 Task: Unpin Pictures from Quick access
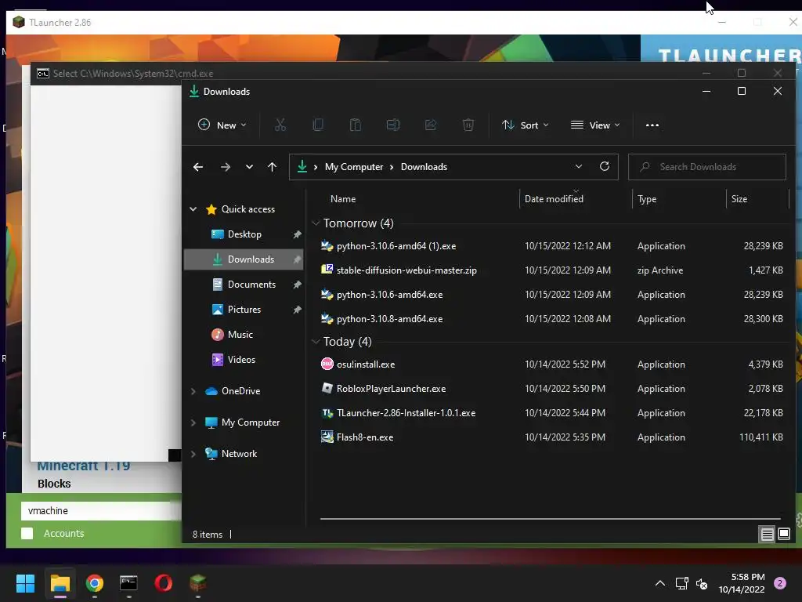tap(297, 310)
